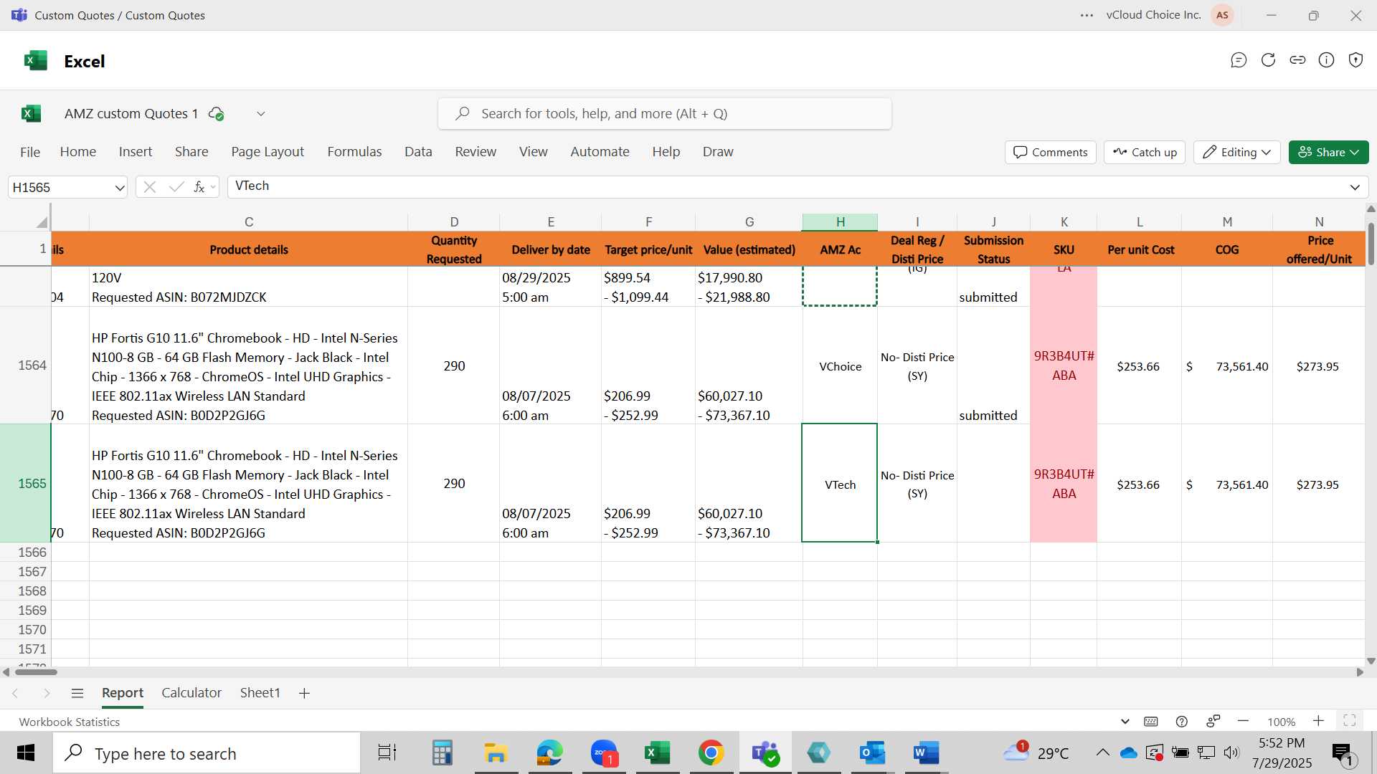Image resolution: width=1377 pixels, height=774 pixels.
Task: Click the select-all corner triangle
Action: click(x=42, y=222)
